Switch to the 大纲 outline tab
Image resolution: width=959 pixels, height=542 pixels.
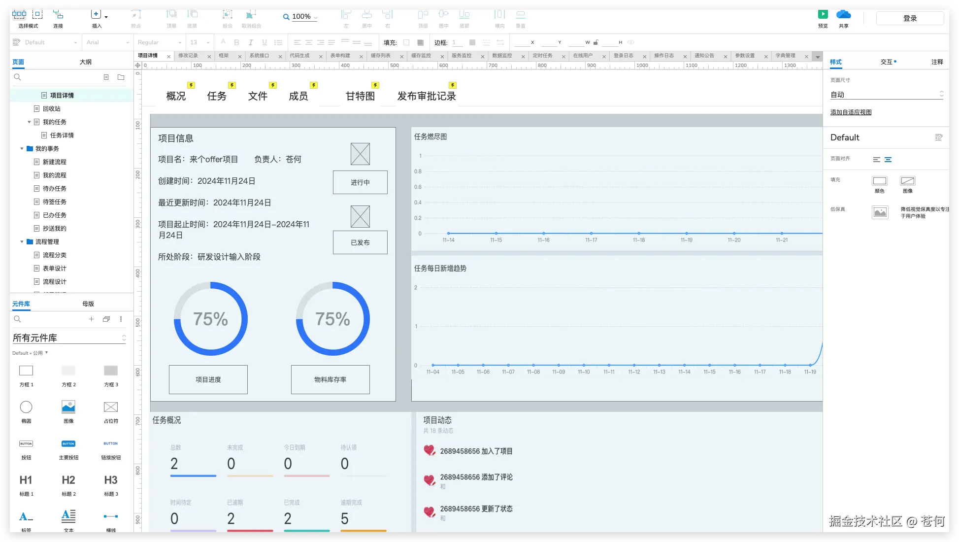tap(86, 62)
